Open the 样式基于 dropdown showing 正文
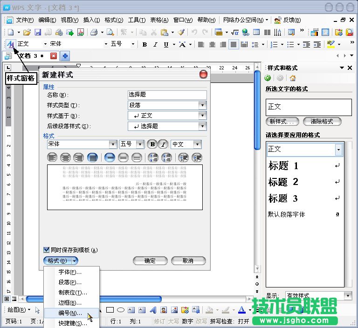Screen dimensions: 358x328 point(202,116)
